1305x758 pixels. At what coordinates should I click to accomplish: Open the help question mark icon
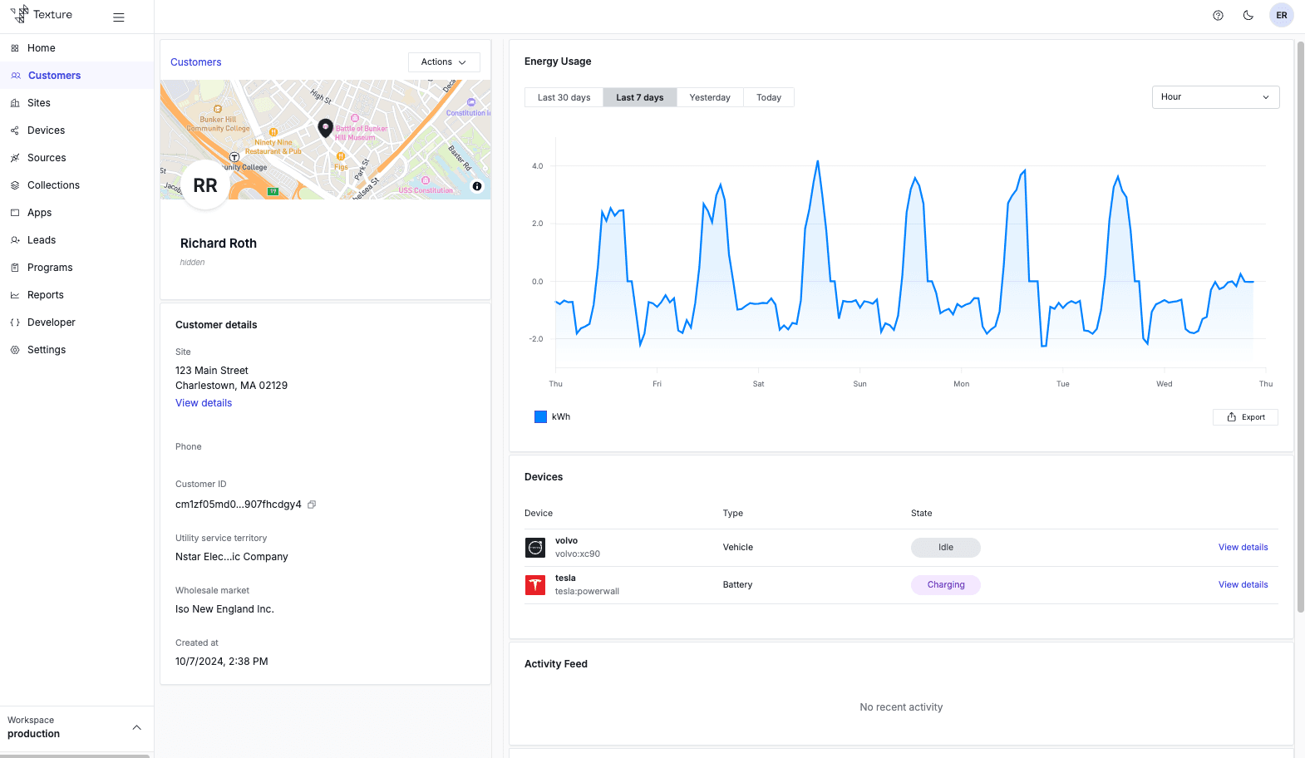pos(1218,15)
